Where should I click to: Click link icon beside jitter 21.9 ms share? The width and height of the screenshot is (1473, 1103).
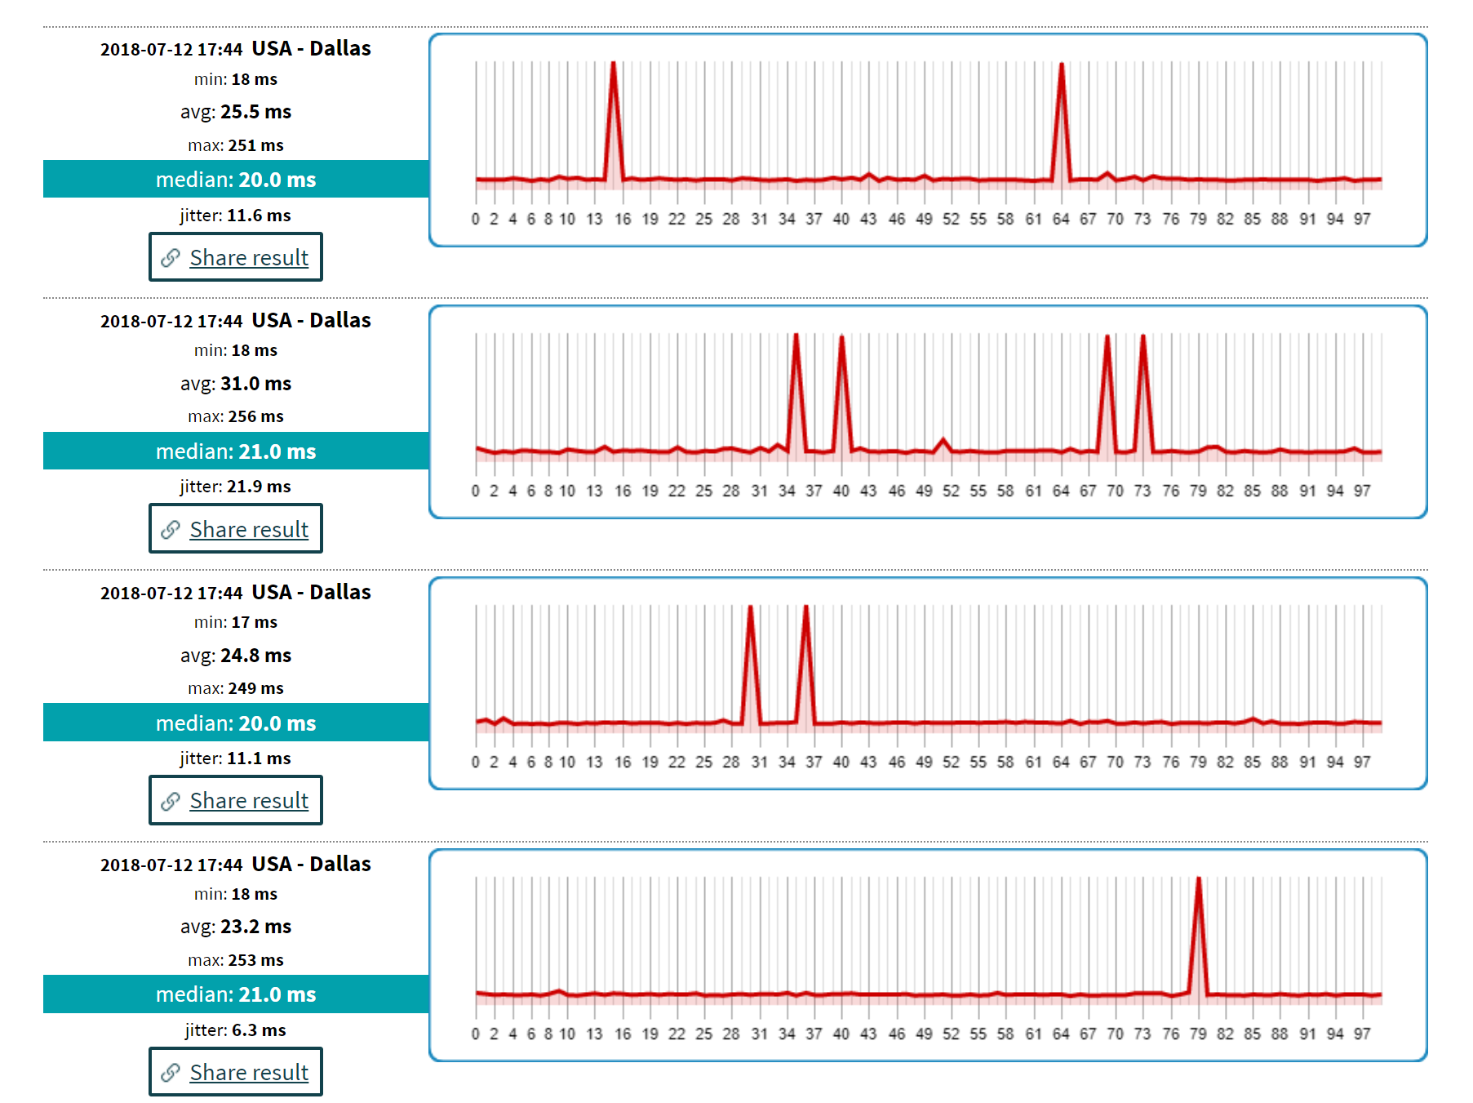click(x=171, y=530)
